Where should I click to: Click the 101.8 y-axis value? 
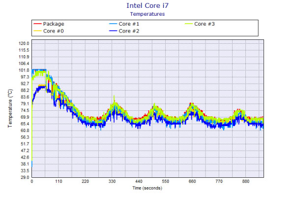click(24, 70)
